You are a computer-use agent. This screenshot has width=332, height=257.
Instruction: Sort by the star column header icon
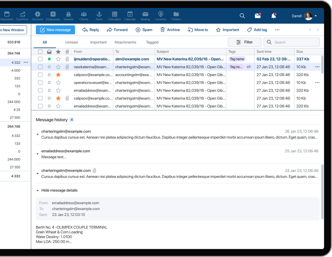click(x=58, y=52)
